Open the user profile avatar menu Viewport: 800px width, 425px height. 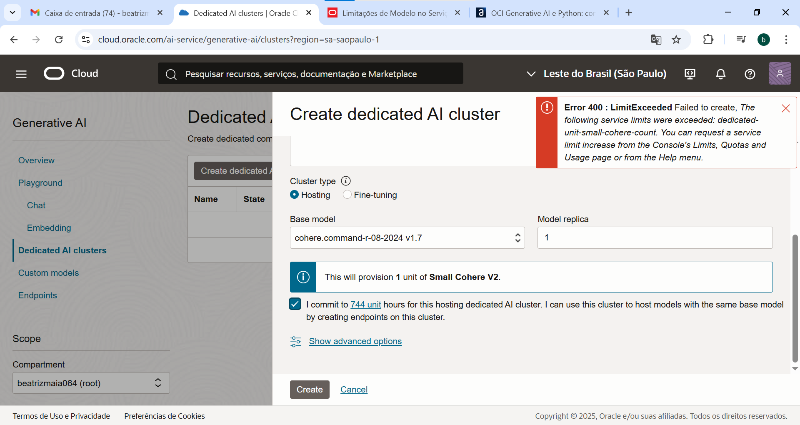coord(780,73)
